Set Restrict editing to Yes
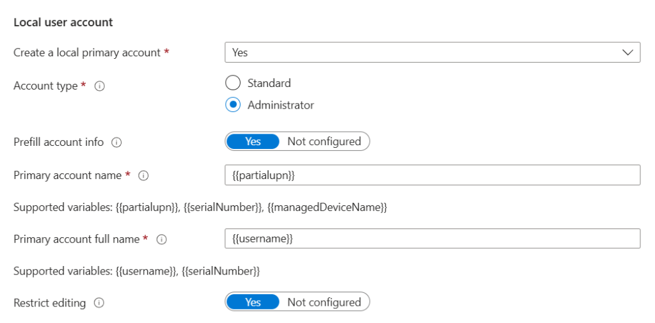Image resolution: width=655 pixels, height=323 pixels. click(253, 302)
